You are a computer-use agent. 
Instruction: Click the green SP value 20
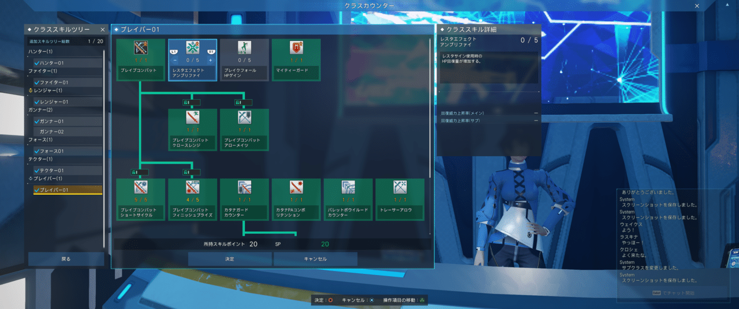pos(325,244)
